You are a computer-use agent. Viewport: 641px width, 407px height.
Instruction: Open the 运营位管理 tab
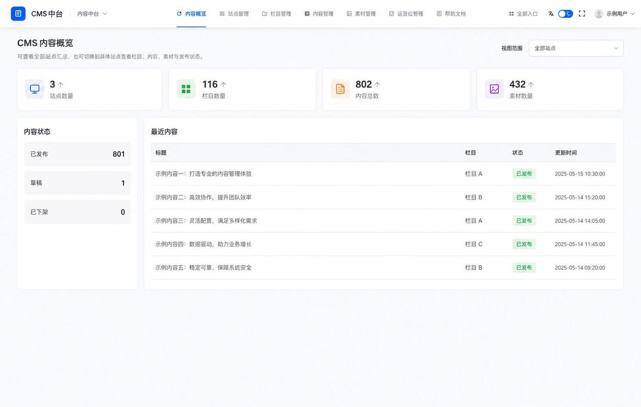click(406, 14)
